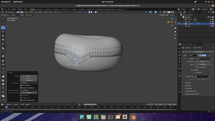Select the Scale tool
The height and width of the screenshot is (121, 215).
click(x=3, y=36)
